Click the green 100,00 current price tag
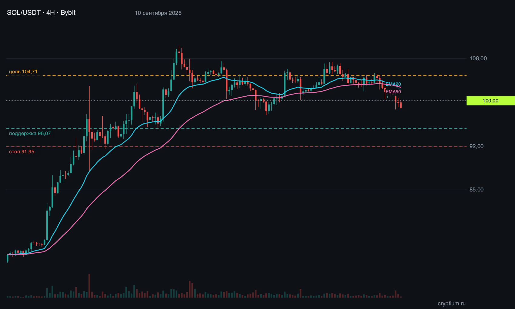Screen dimensions: 515x309 click(x=490, y=101)
